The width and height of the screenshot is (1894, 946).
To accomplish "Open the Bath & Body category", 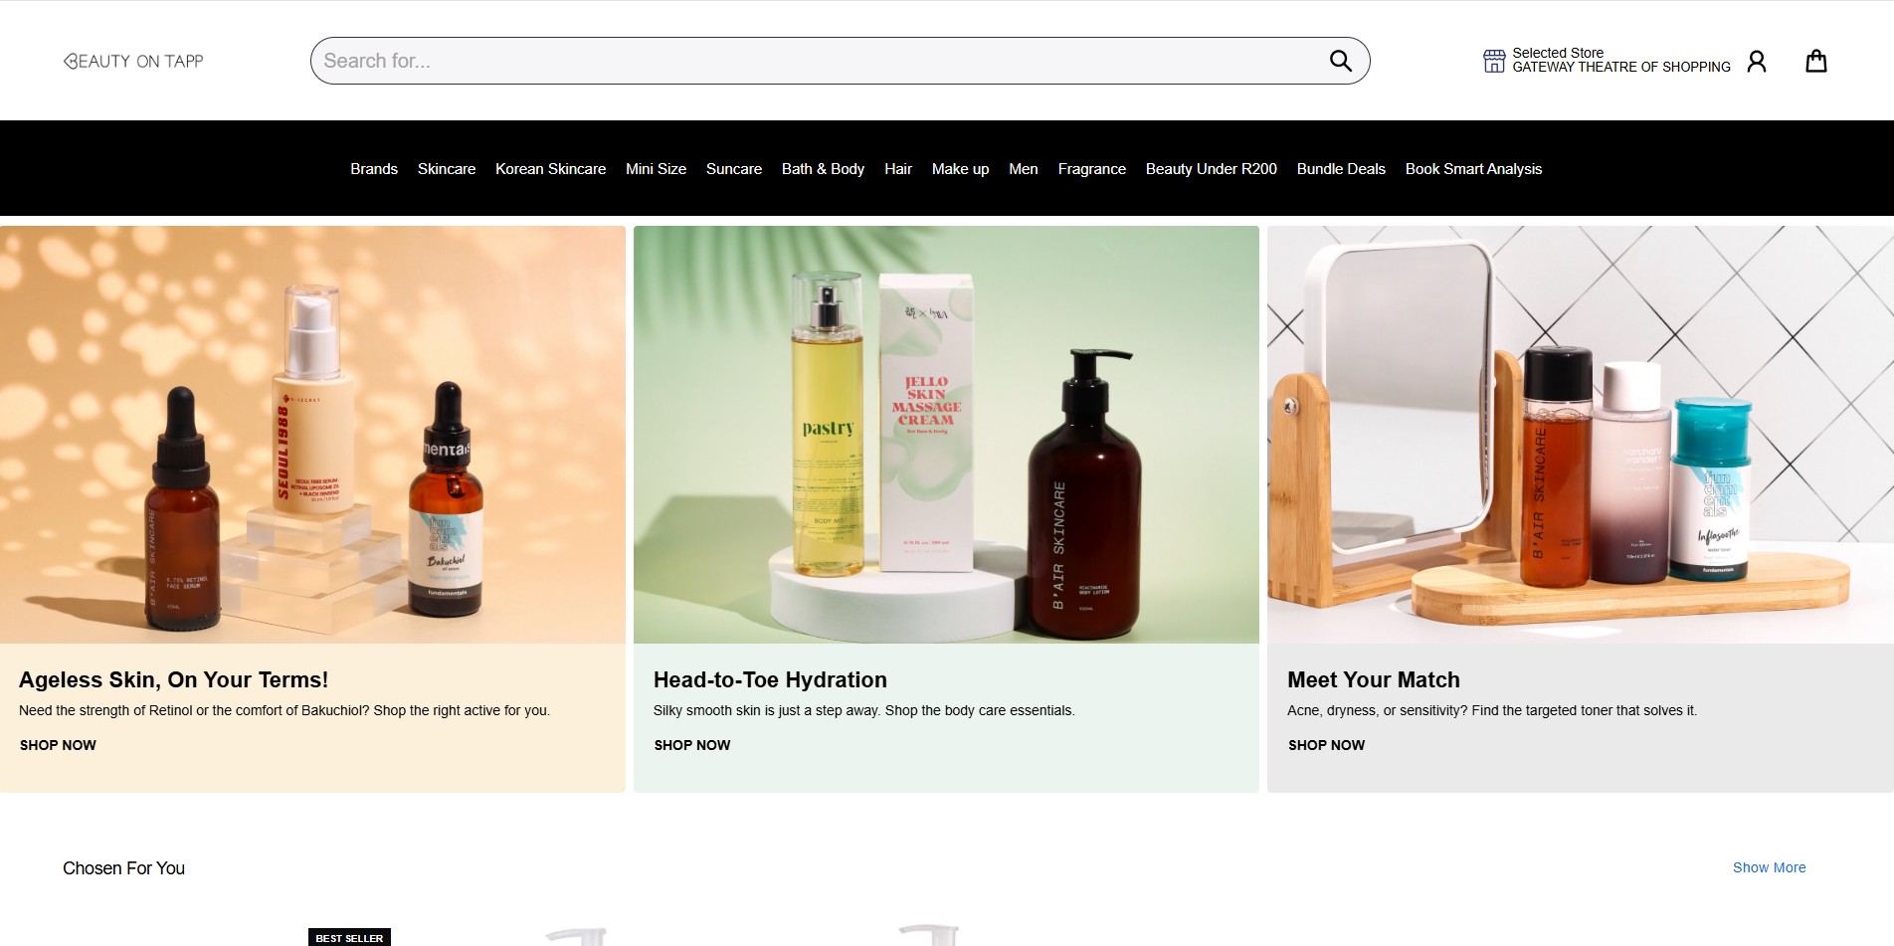I will [x=823, y=169].
